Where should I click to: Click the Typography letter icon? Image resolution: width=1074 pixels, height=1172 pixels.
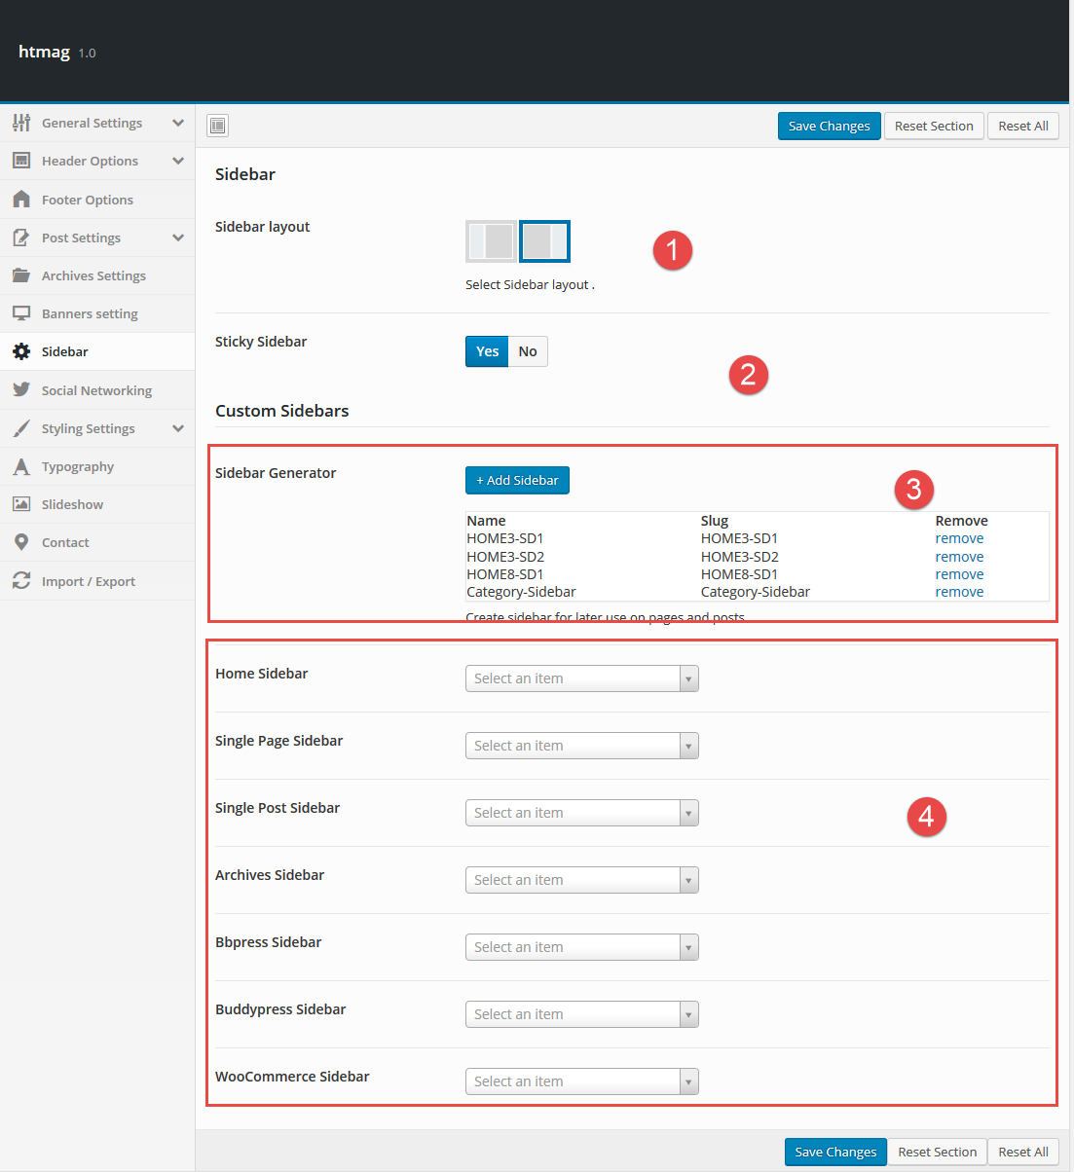click(21, 466)
